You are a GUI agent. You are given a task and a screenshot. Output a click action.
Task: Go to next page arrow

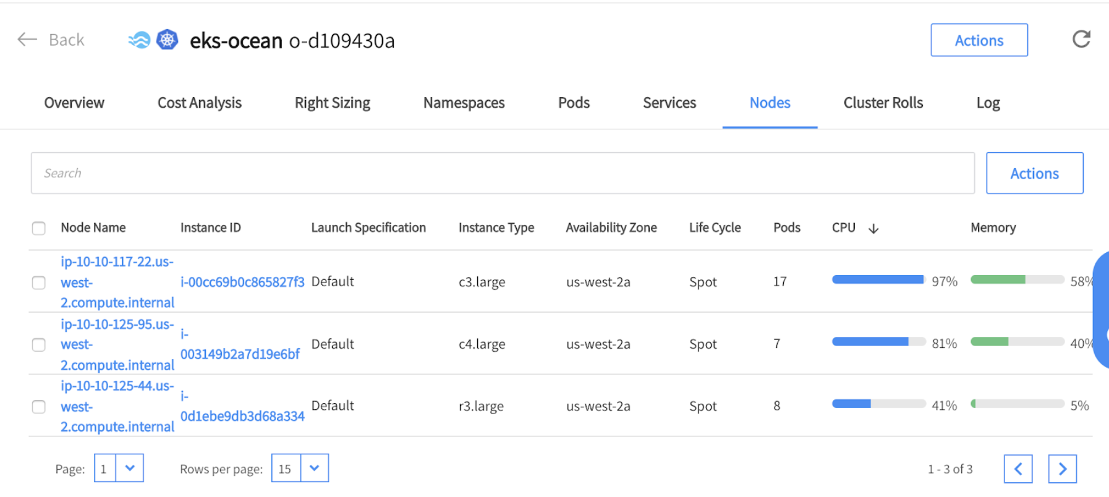pos(1062,469)
